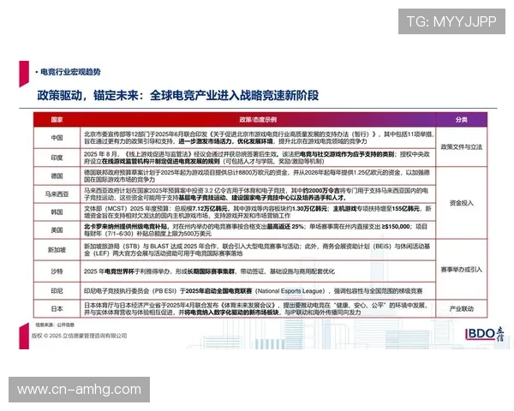Click the 信息来源：公开信息 footnote
Viewport: 514px width, 411px height.
point(55,325)
